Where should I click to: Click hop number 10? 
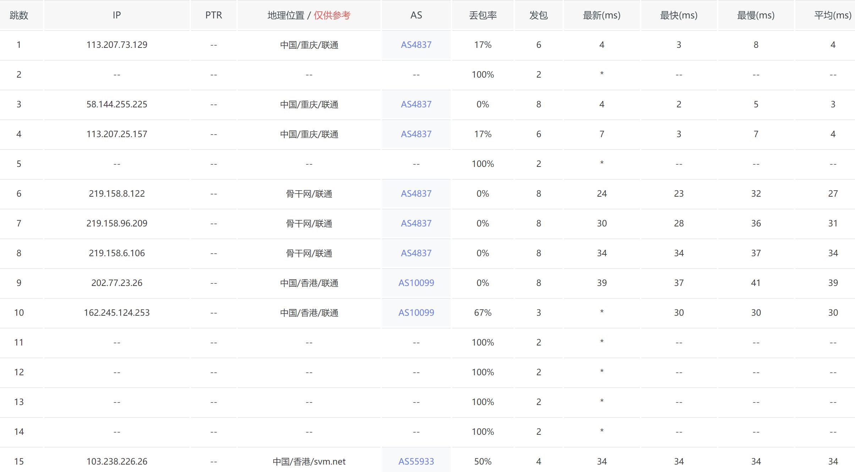coord(19,313)
